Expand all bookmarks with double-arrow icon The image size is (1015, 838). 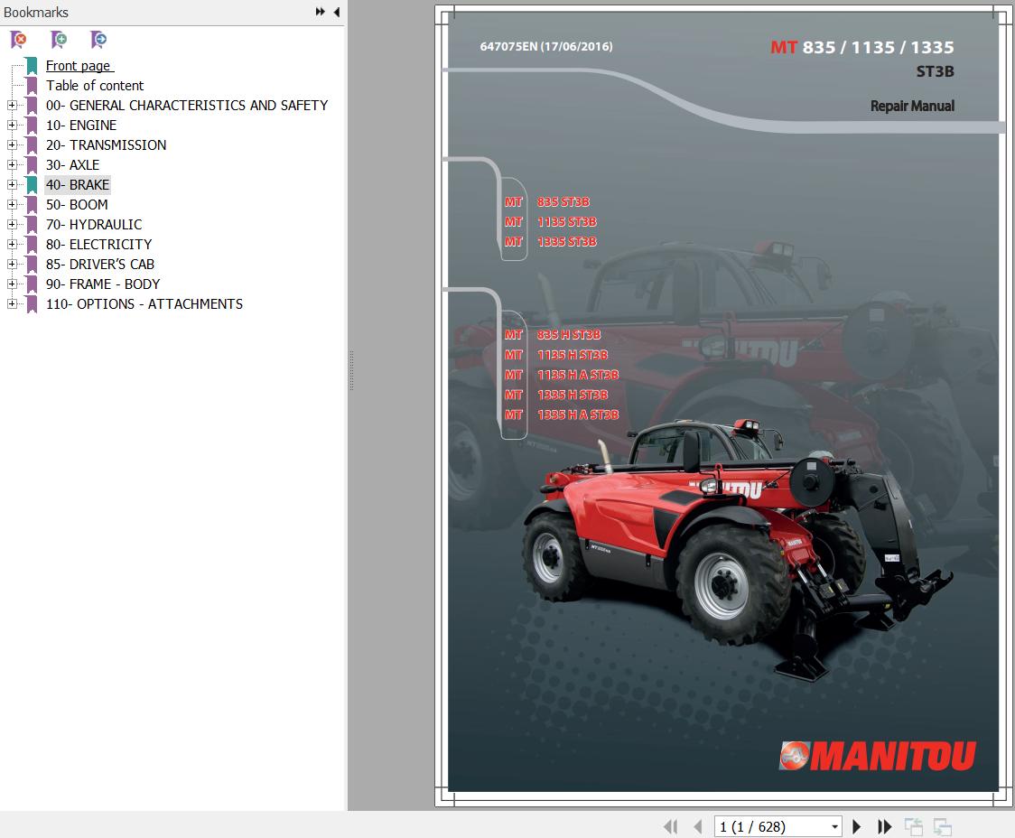point(320,12)
